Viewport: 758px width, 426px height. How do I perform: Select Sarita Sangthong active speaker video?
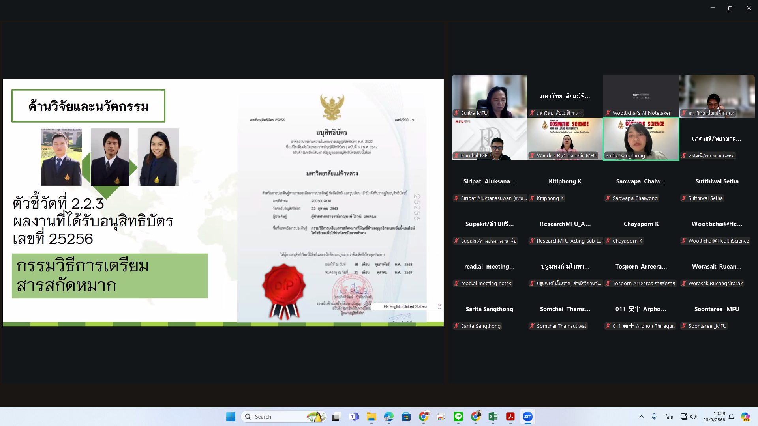click(x=641, y=139)
